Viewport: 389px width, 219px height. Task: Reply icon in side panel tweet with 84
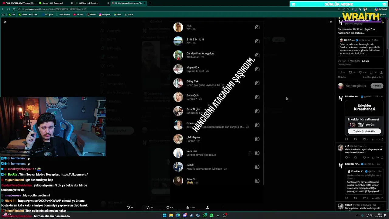[x=340, y=72]
